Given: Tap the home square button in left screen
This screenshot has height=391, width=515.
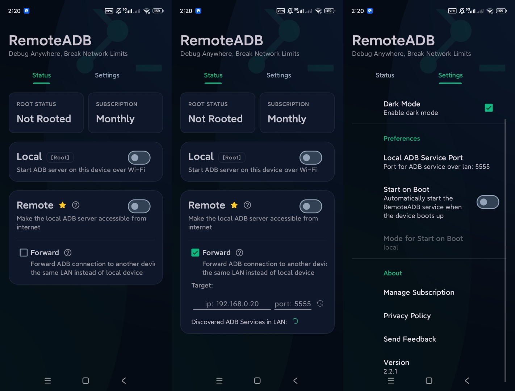Looking at the screenshot, I should tap(86, 381).
